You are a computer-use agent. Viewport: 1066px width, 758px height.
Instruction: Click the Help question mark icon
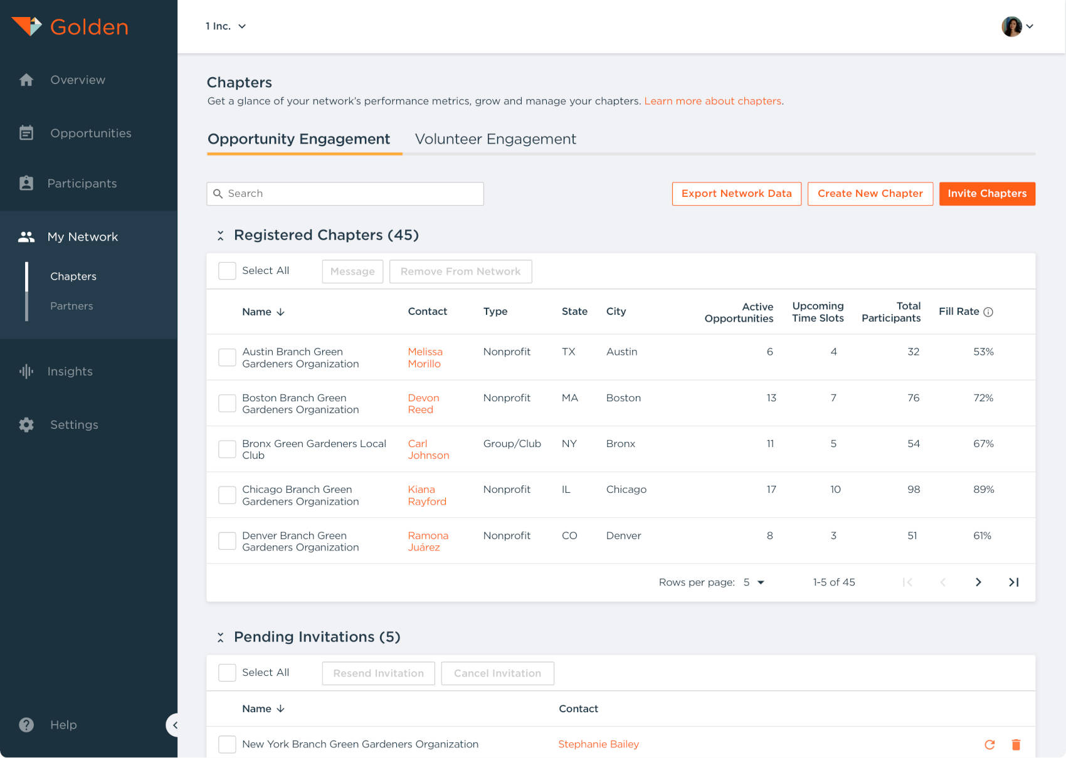26,725
